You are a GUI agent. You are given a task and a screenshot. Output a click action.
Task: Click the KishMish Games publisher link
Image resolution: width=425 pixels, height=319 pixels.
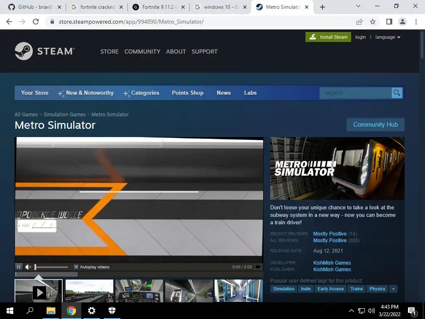coord(332,269)
